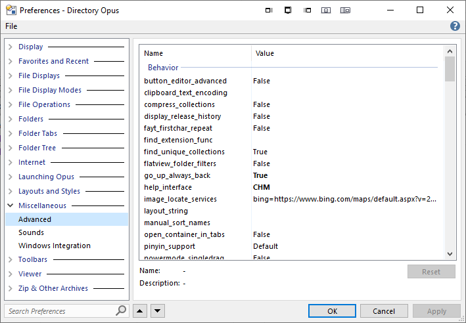Expand the File Display Modes category

click(11, 90)
